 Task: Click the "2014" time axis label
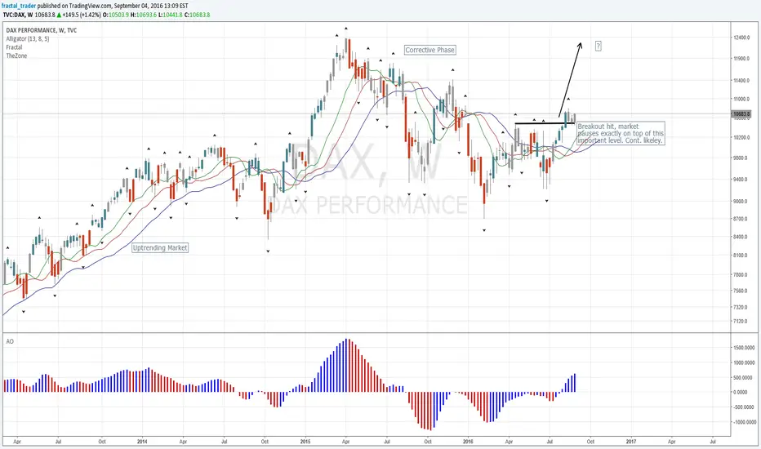[142, 442]
